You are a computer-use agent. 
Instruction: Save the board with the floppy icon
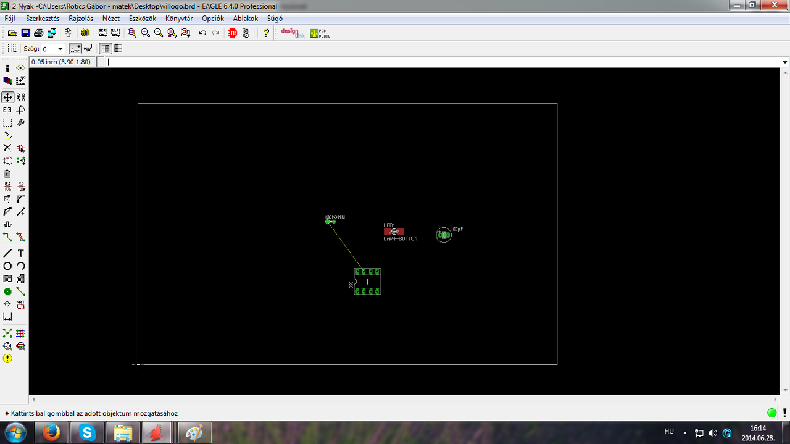(x=25, y=33)
